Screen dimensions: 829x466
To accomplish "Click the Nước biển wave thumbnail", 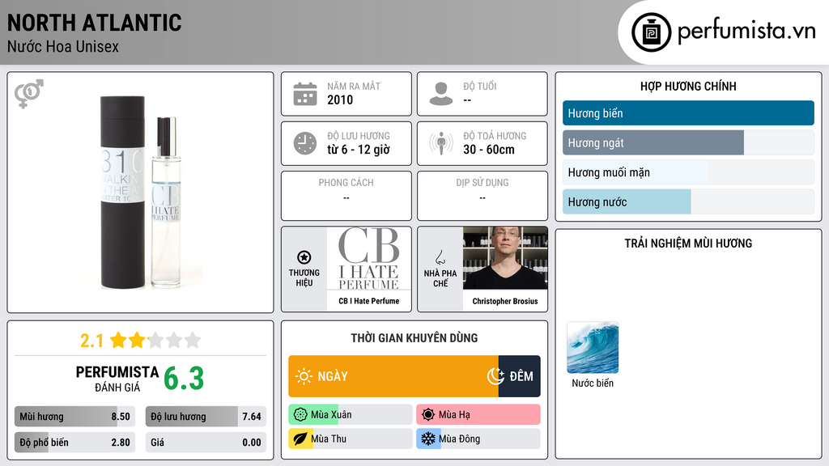I will 592,348.
